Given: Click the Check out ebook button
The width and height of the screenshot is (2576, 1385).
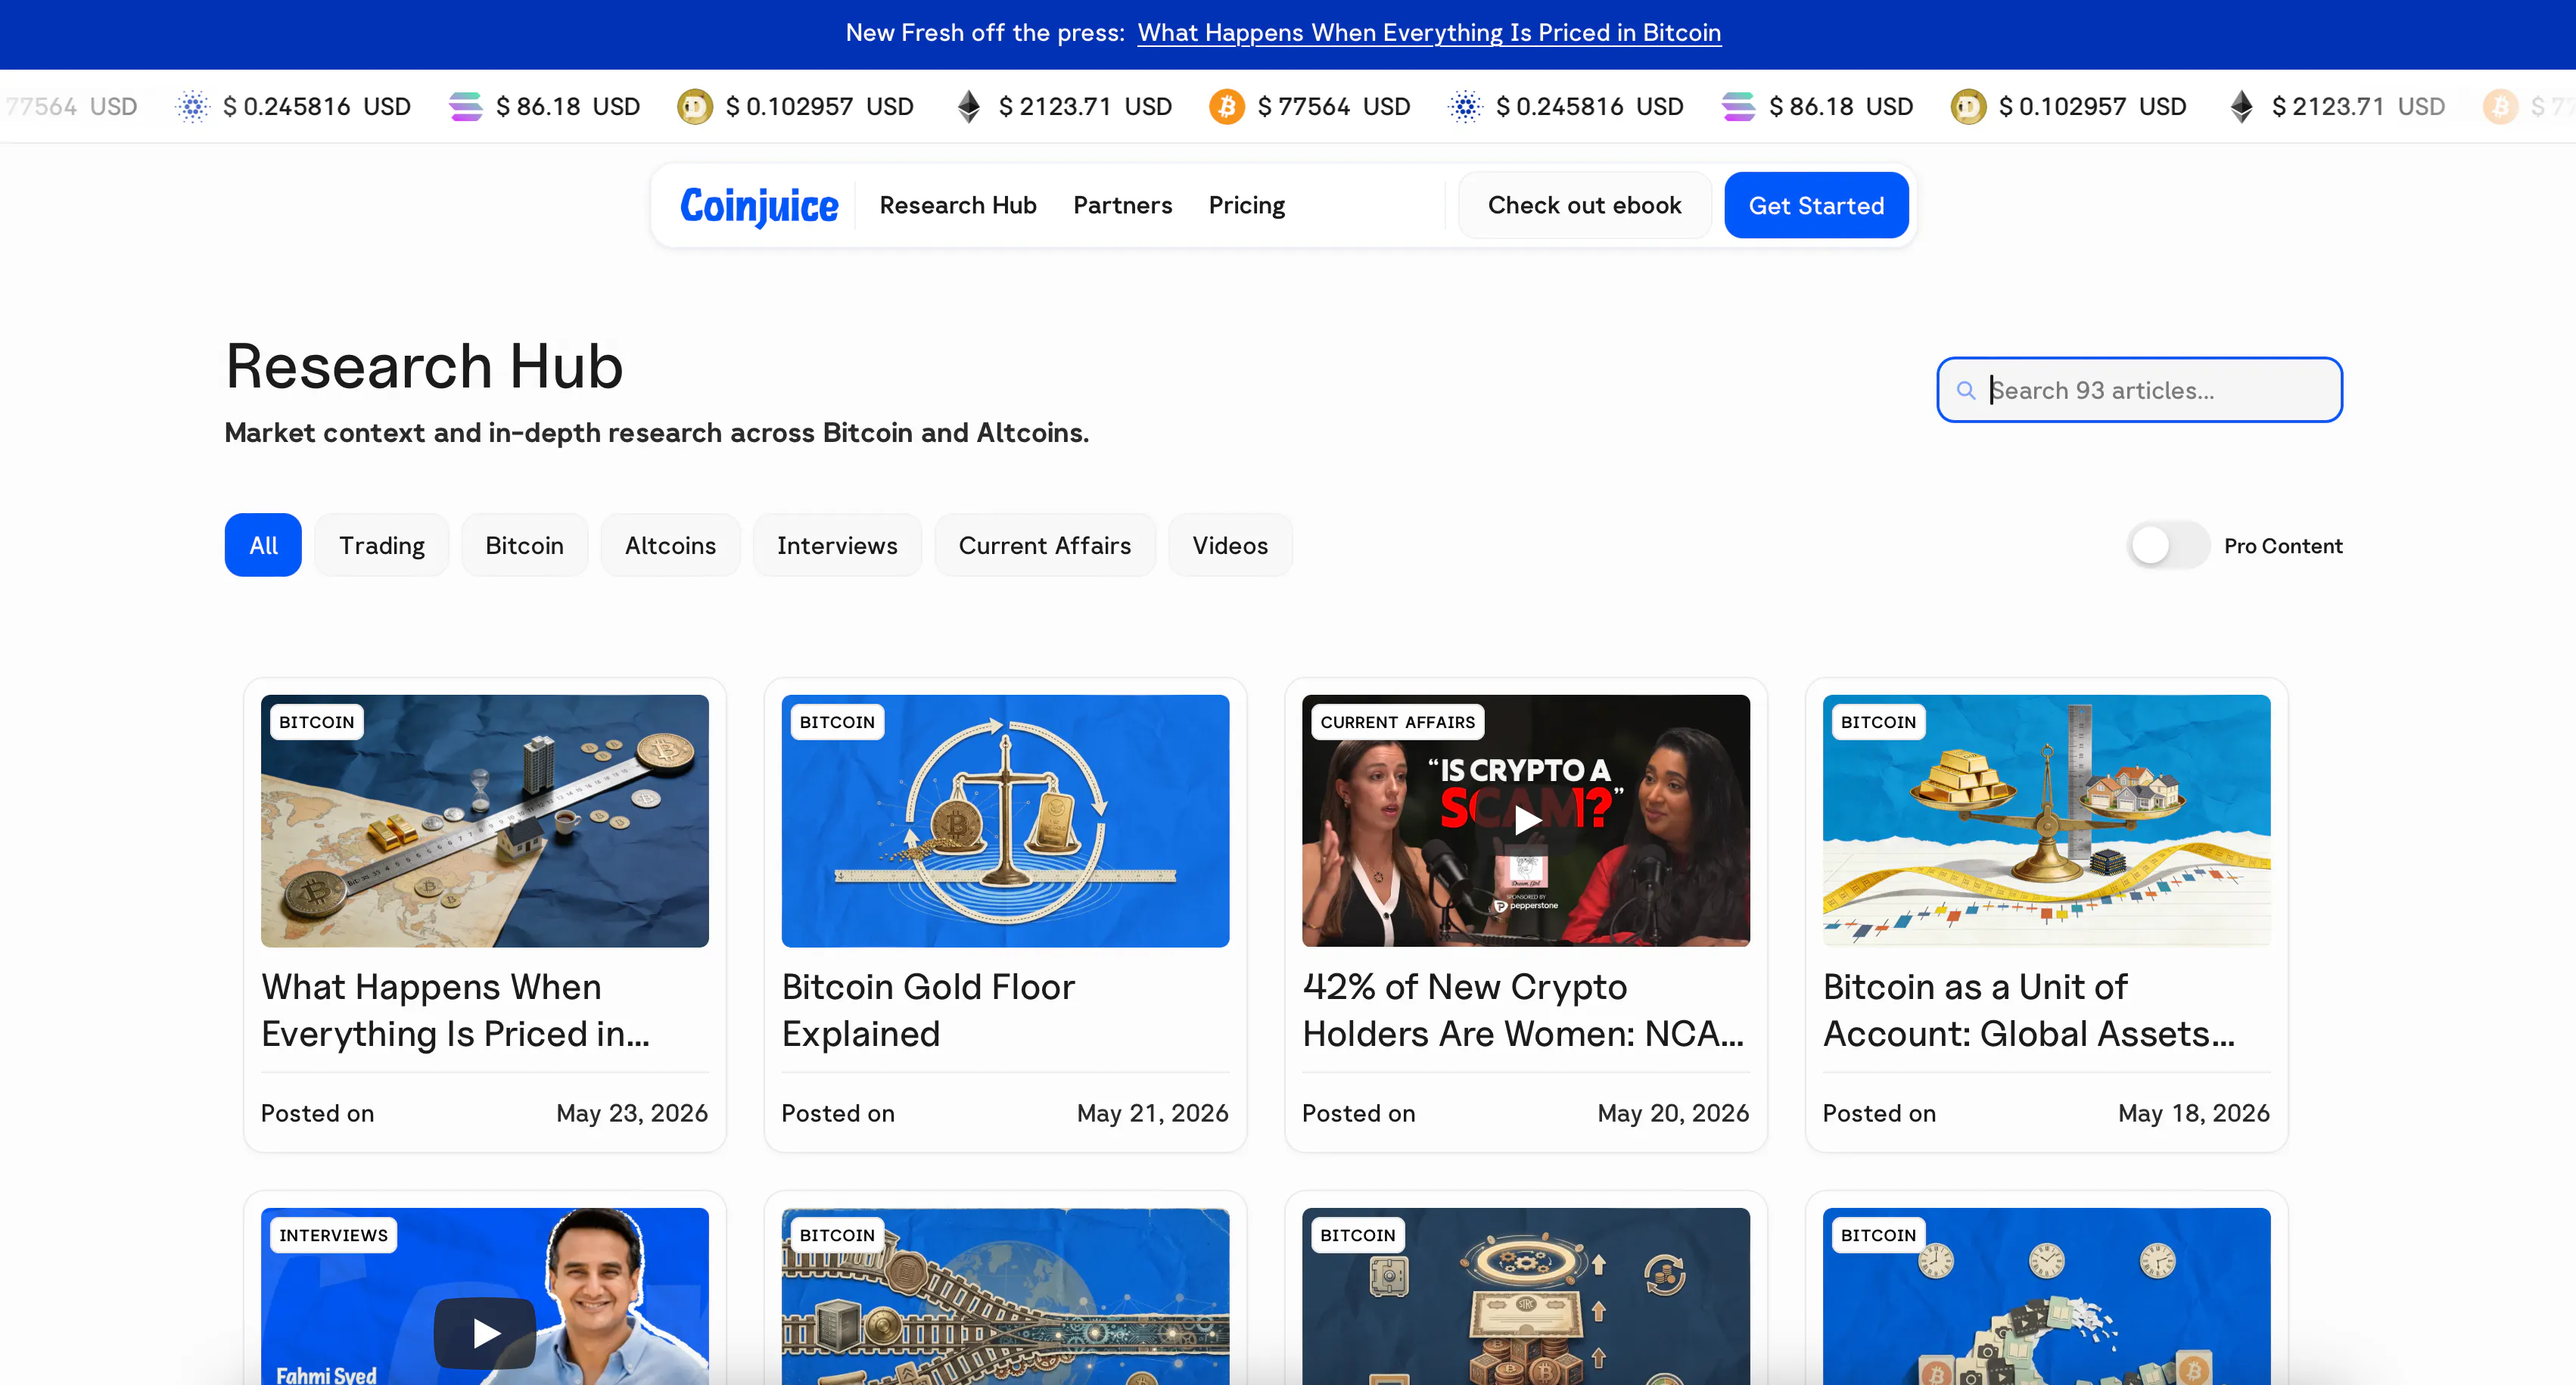Looking at the screenshot, I should coord(1584,205).
